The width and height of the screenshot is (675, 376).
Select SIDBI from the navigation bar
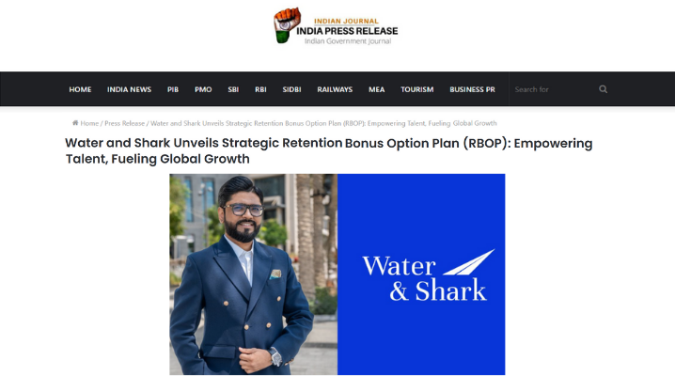click(291, 89)
